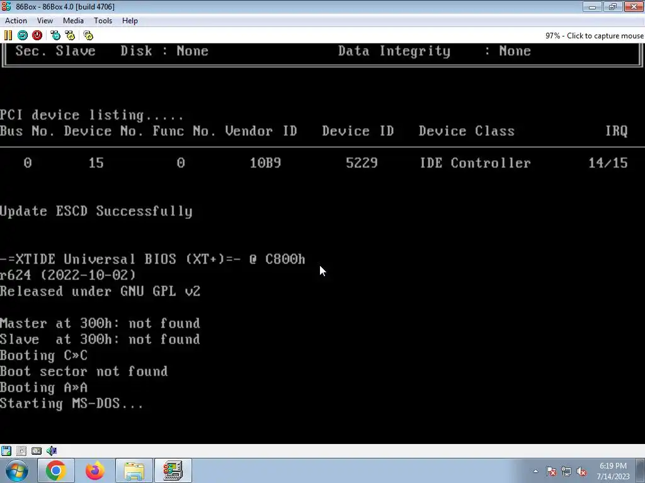Open machine settings gear icon in toolbar

point(88,35)
